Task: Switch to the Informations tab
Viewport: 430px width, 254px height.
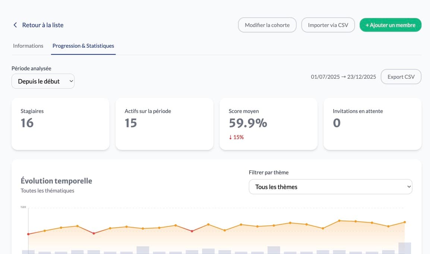Action: coord(28,46)
